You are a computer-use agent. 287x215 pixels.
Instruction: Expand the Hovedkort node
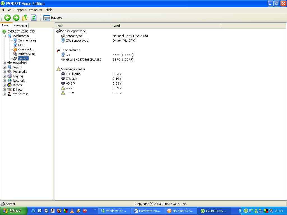4,63
